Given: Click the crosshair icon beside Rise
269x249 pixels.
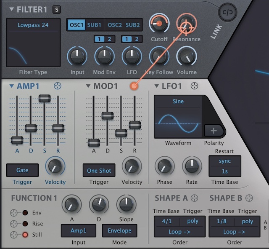Looking at the screenshot, I should pos(14,224).
